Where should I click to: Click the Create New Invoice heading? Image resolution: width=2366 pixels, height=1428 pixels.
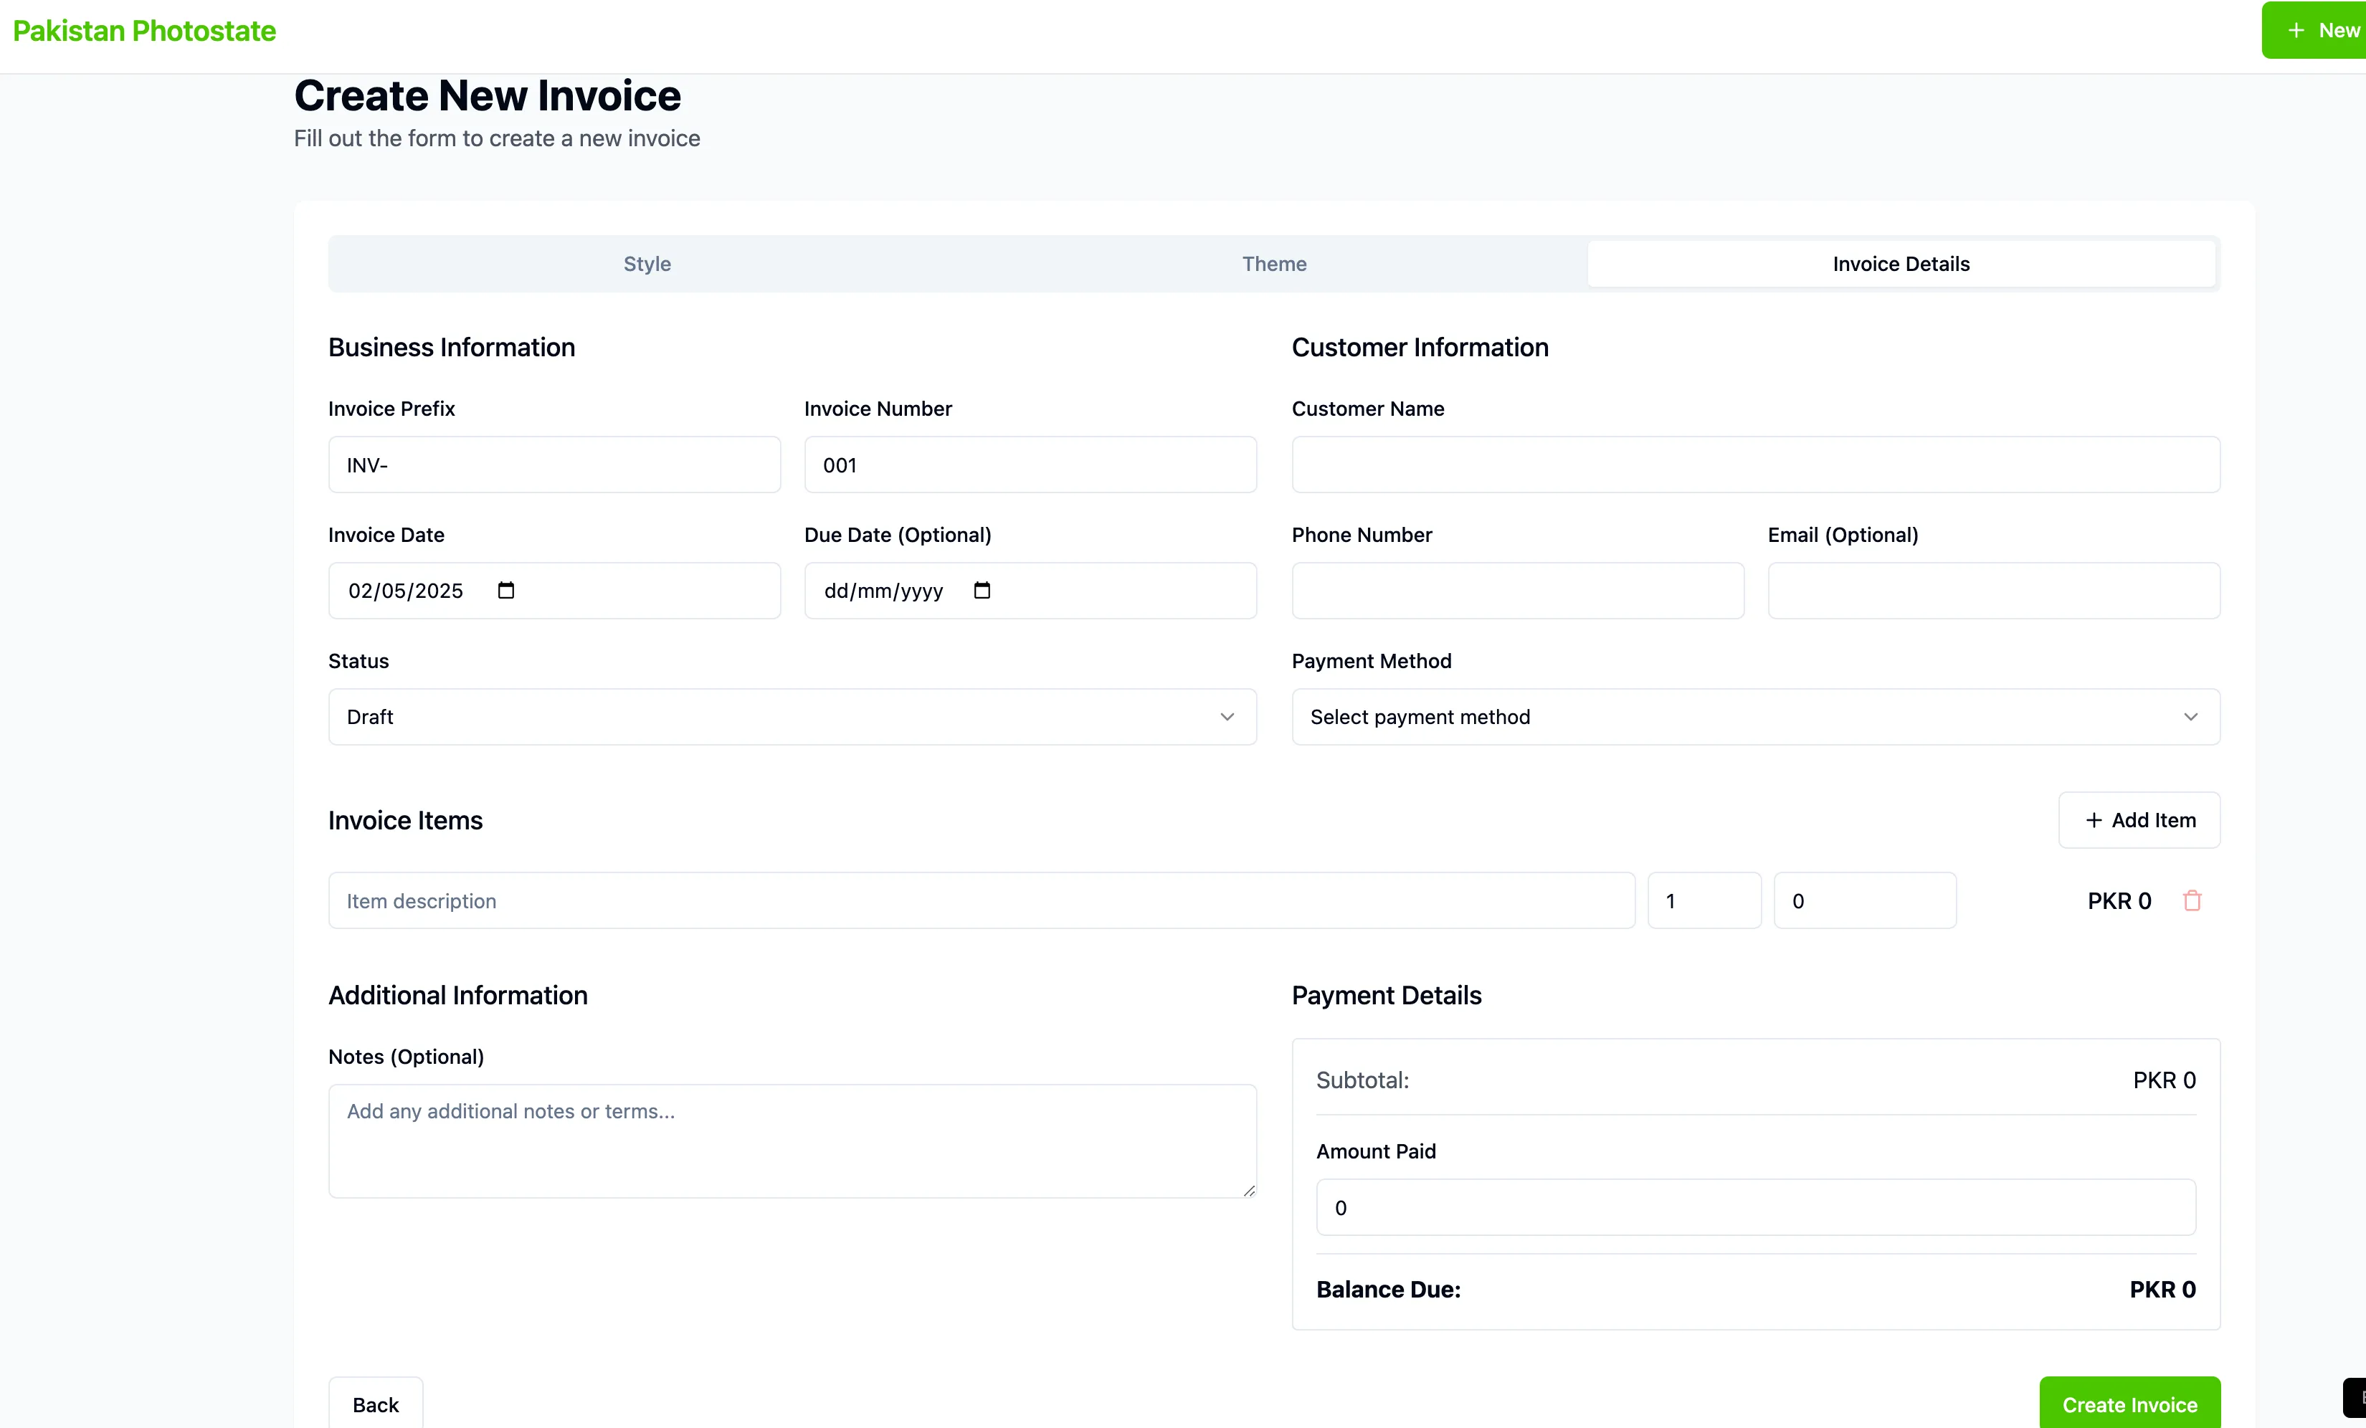click(487, 95)
